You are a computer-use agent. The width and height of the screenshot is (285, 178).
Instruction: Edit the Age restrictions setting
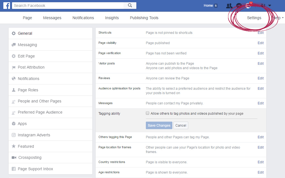point(261,172)
